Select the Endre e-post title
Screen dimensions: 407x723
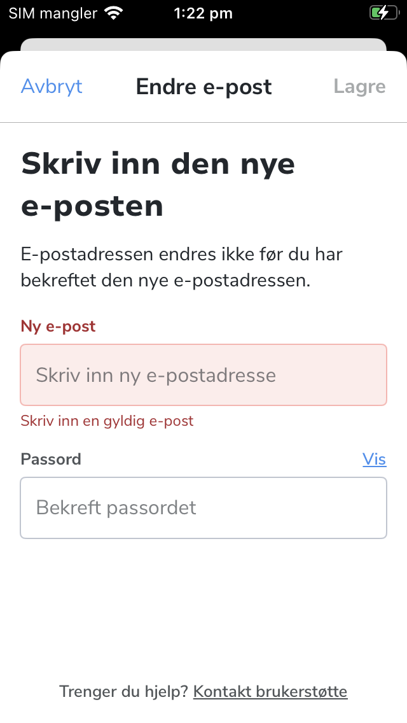203,87
